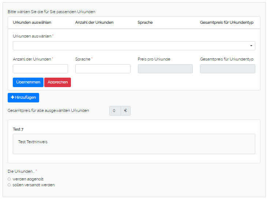Click the plus icon on Hinzufügen button
Viewport: 267px width, 199px height.
[x=13, y=98]
